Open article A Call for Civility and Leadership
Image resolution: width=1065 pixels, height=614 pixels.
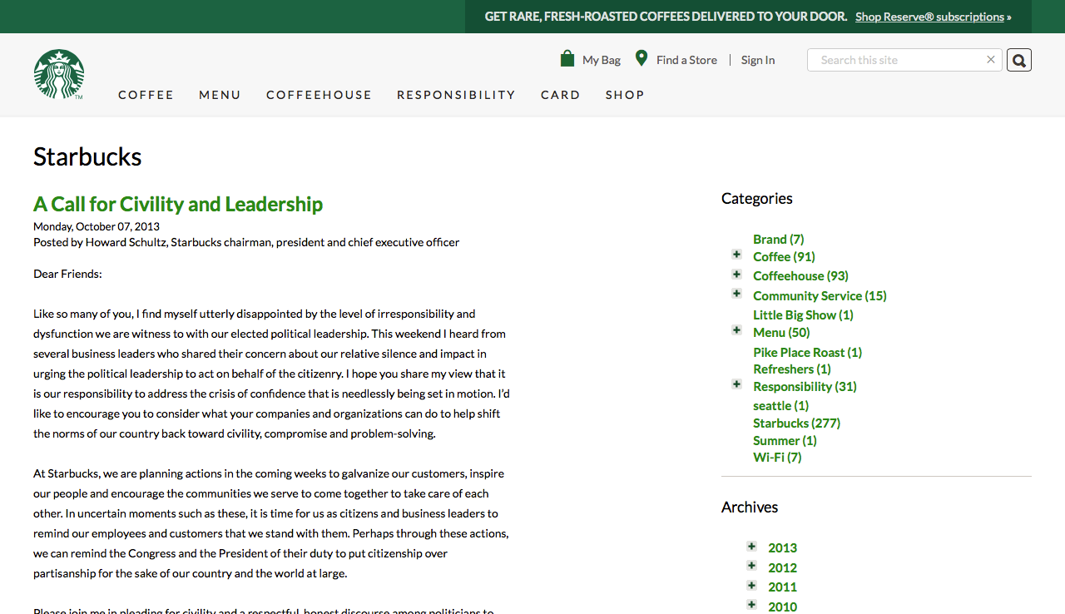178,204
